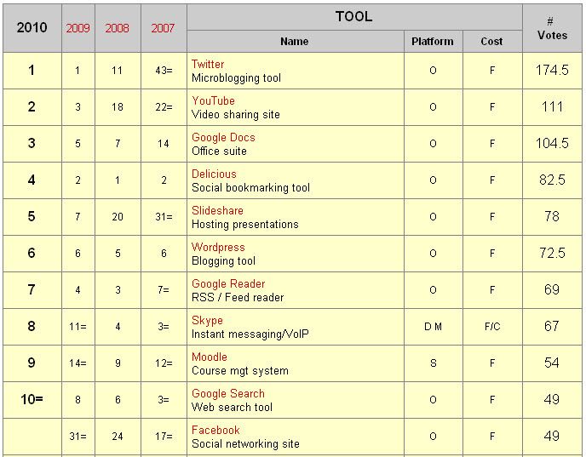The image size is (586, 457).
Task: Select the 54 votes cell
Action: click(552, 363)
